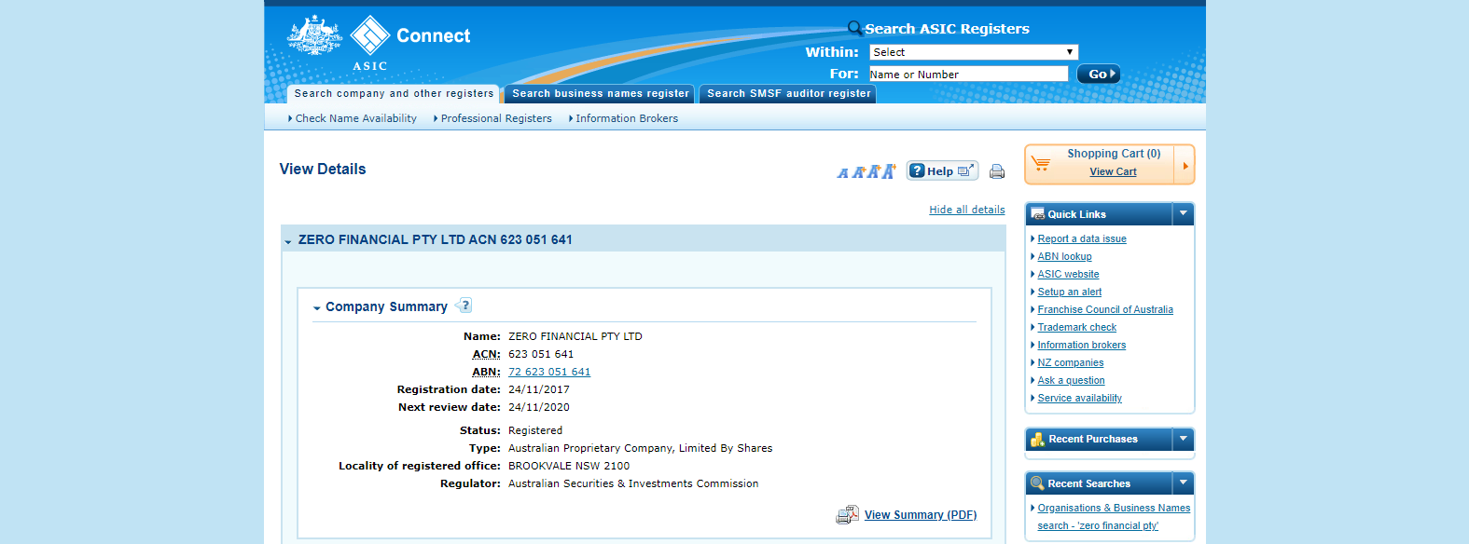Click the Recent Purchases panel icon
Image resolution: width=1469 pixels, height=544 pixels.
(1037, 440)
